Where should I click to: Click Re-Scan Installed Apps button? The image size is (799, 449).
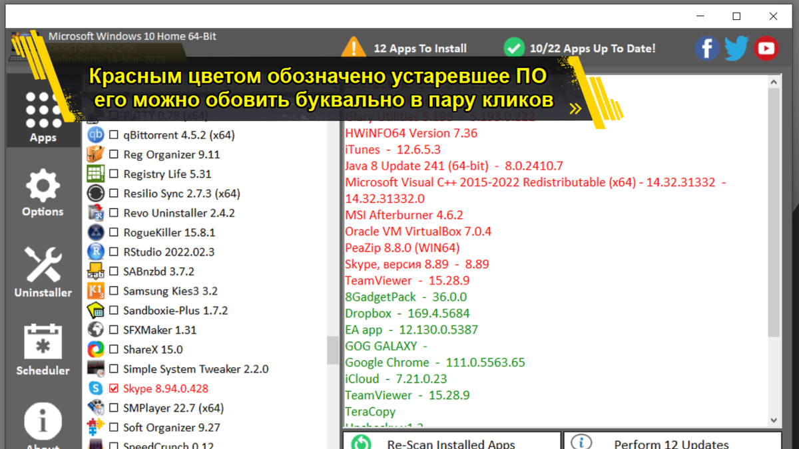pyautogui.click(x=451, y=441)
